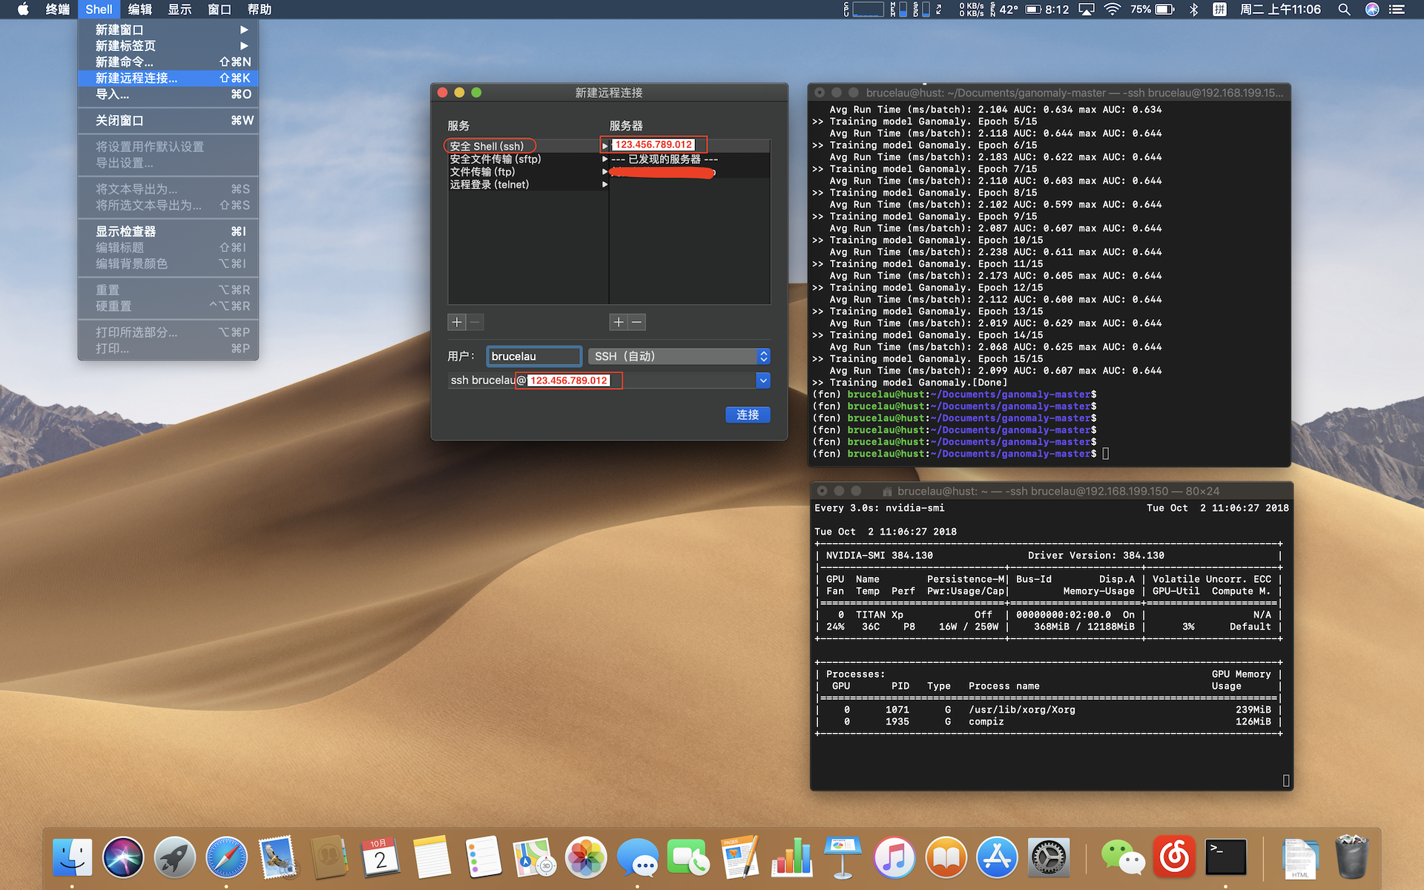1424x890 pixels.
Task: Click the remove server minus button
Action: (637, 322)
